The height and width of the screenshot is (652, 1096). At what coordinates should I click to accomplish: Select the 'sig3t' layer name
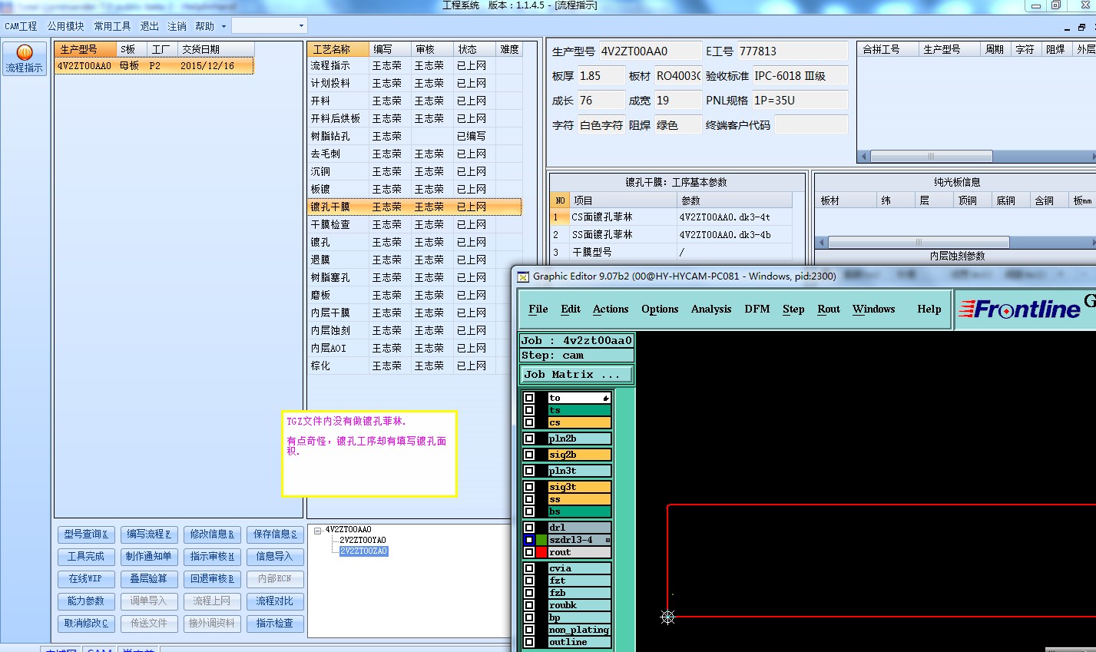579,487
